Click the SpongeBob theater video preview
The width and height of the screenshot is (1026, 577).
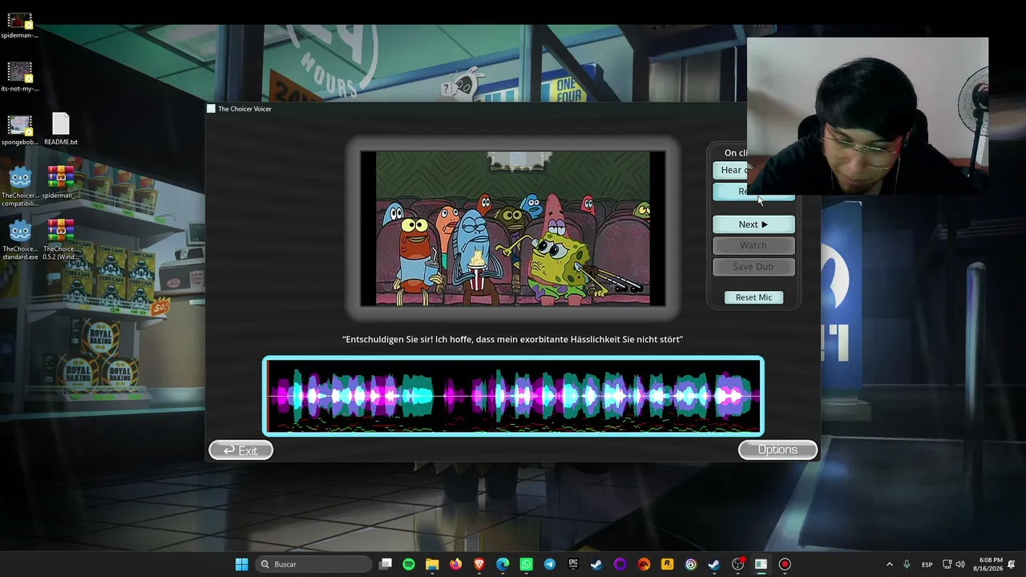[513, 228]
